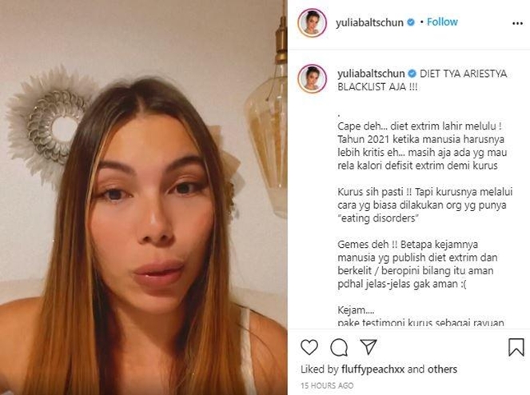The image size is (530, 395).
Task: View others who liked the post
Action: point(442,369)
